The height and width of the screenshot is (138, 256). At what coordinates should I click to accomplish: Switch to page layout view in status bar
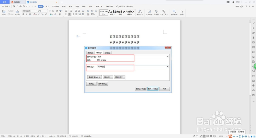pyautogui.click(x=204, y=136)
